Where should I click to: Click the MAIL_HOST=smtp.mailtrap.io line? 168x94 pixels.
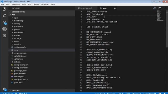(103, 78)
